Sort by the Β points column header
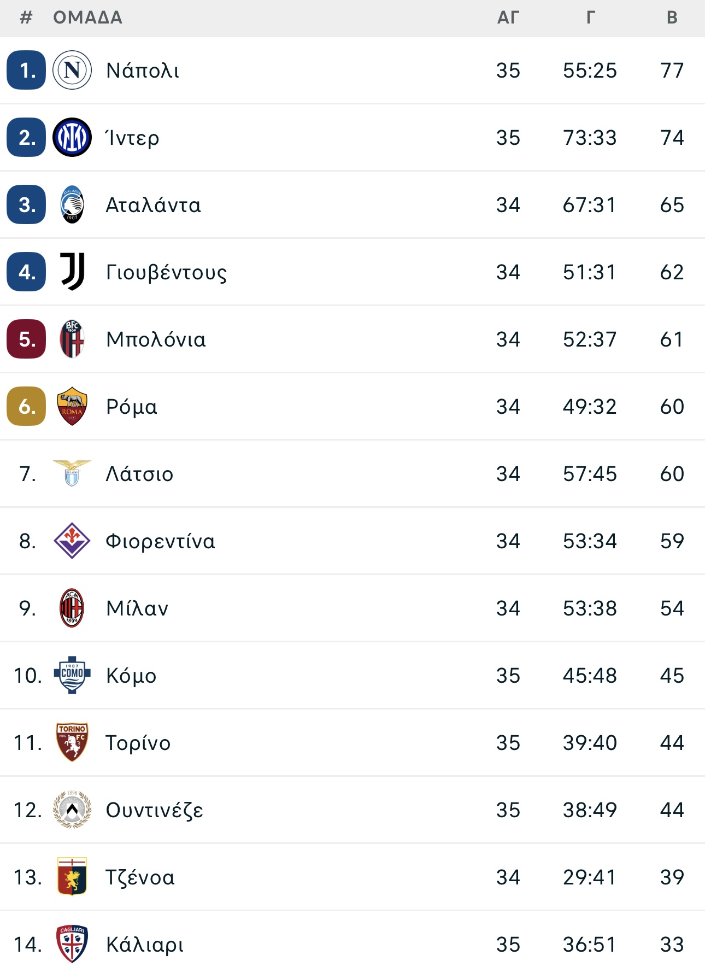The height and width of the screenshot is (973, 705). [672, 17]
